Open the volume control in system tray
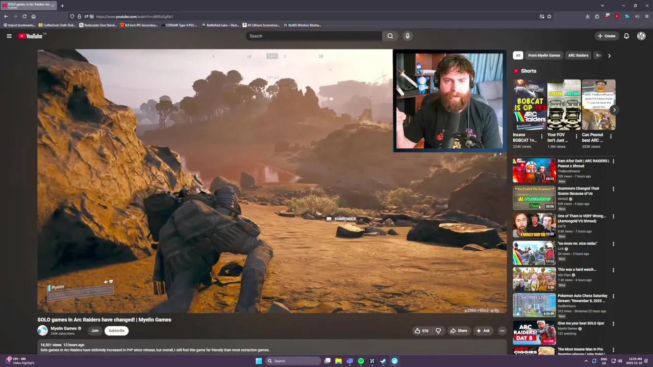This screenshot has width=653, height=367. (620, 361)
